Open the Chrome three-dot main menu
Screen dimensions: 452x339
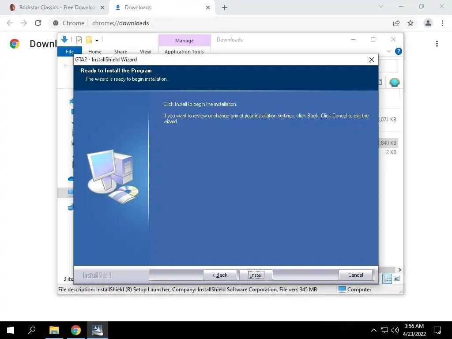442,23
